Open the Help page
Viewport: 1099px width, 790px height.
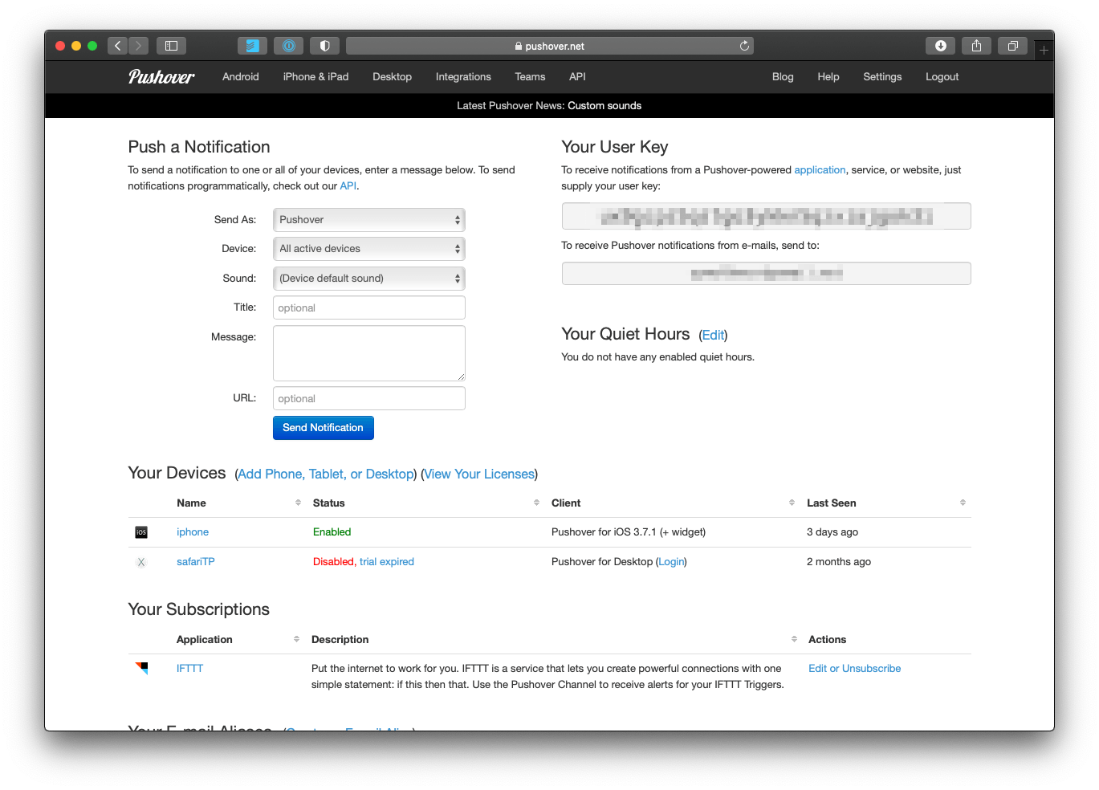tap(828, 77)
